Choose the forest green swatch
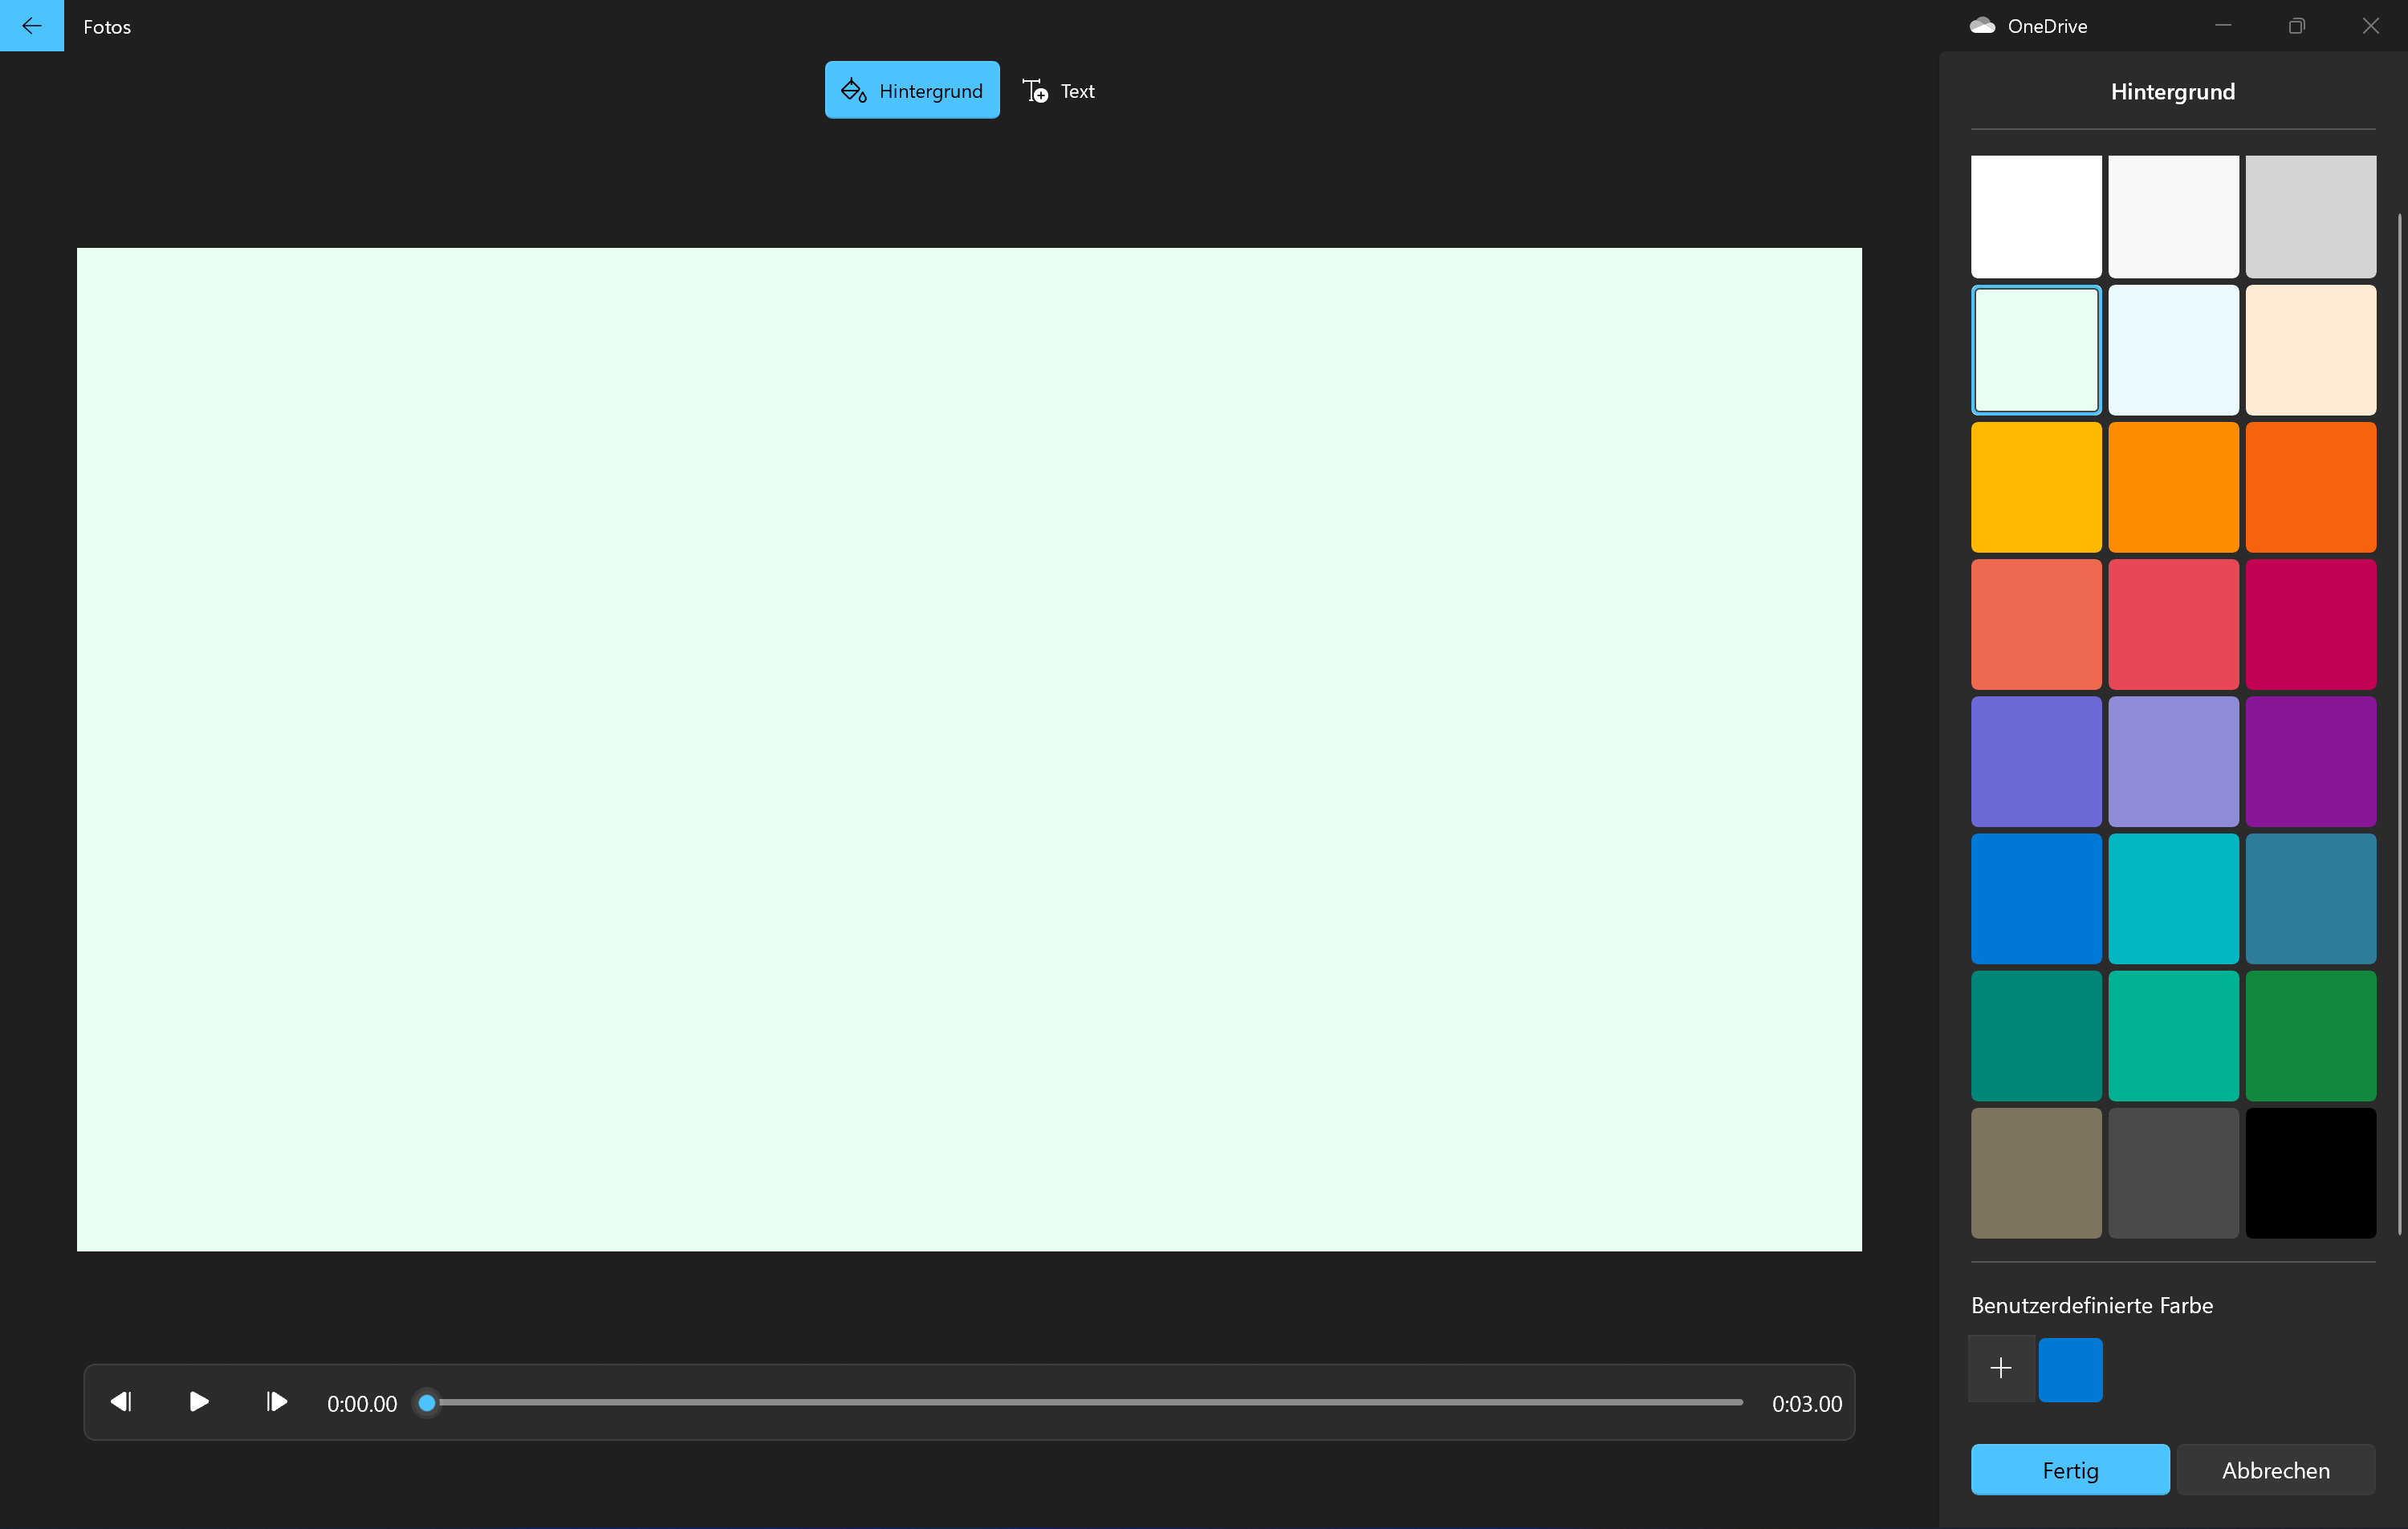Image resolution: width=2408 pixels, height=1529 pixels. [x=2310, y=1036]
